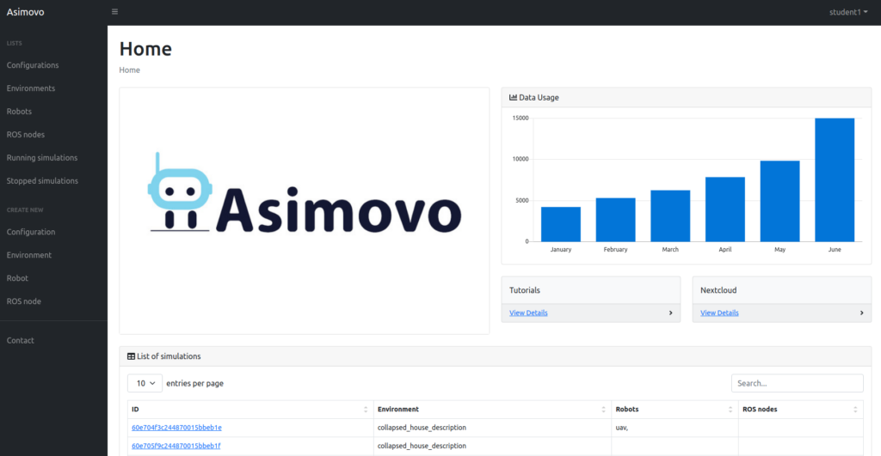
Task: Click the List of simulations table icon
Action: 131,356
